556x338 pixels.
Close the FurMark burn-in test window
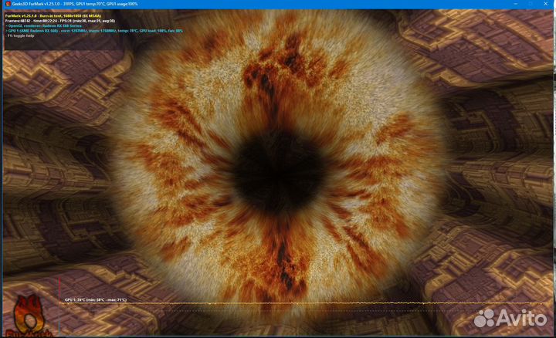547,4
